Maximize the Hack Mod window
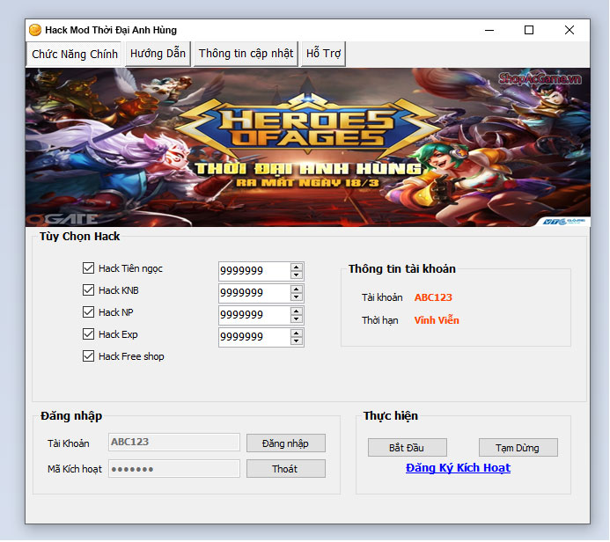Image resolution: width=610 pixels, height=542 pixels. (529, 30)
